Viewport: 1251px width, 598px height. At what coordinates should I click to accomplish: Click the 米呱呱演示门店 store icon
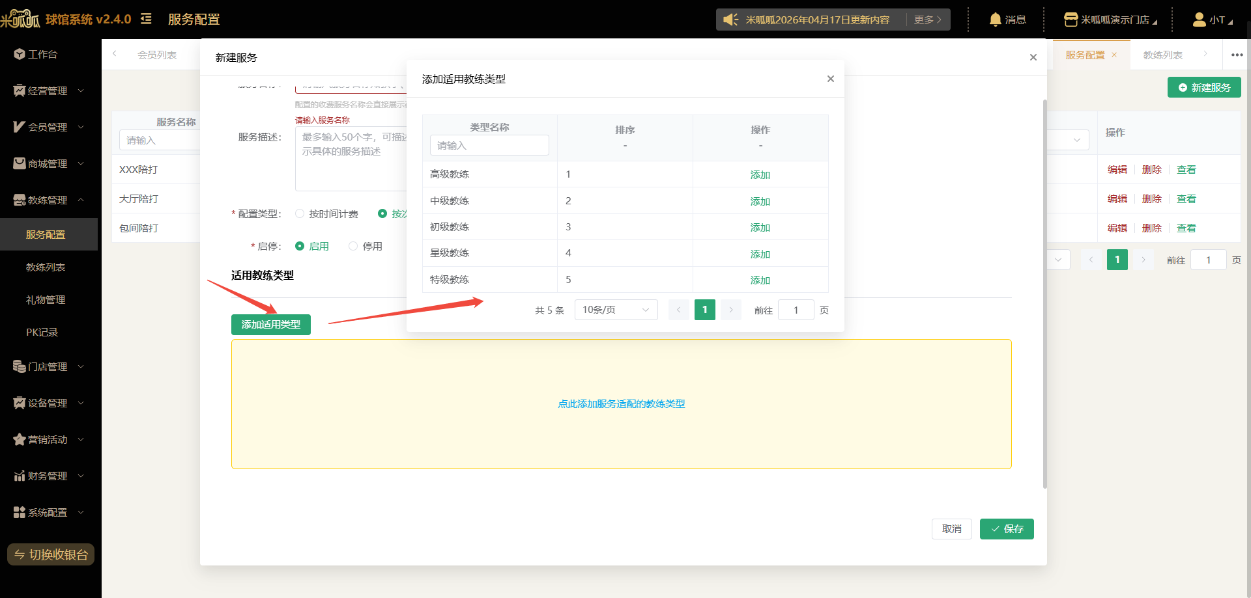[x=1071, y=20]
